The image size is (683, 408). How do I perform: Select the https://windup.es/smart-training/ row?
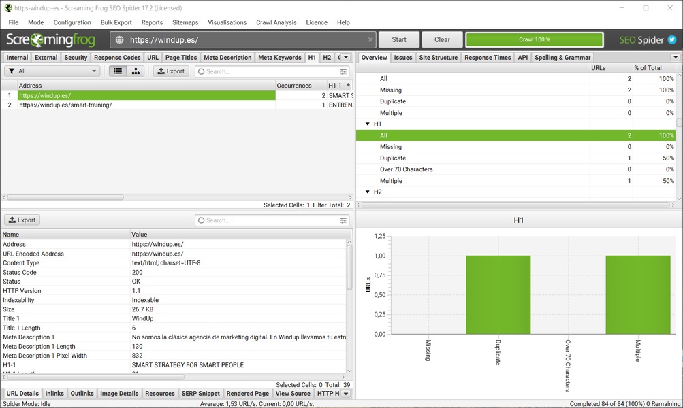[x=176, y=105]
